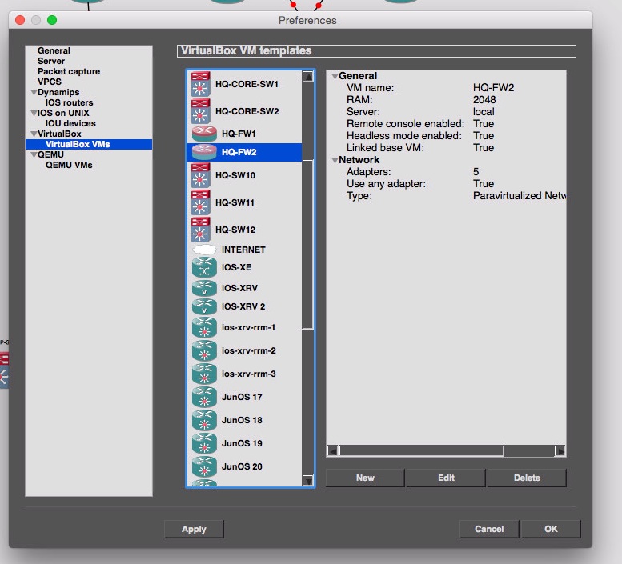622x564 pixels.
Task: Open Server preferences page
Action: (50, 61)
